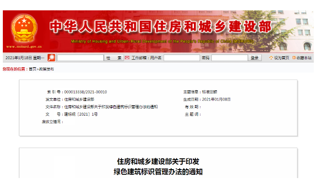
Task: Click document name 住房和城乡建设部关于印发绿色建筑标识管理办法的通知
Action: (x=111, y=107)
